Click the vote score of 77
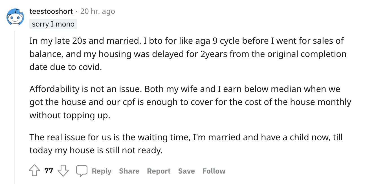The width and height of the screenshot is (365, 184). [49, 170]
